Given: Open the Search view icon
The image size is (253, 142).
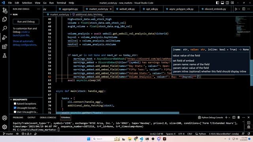Looking at the screenshot, I should [4, 28].
